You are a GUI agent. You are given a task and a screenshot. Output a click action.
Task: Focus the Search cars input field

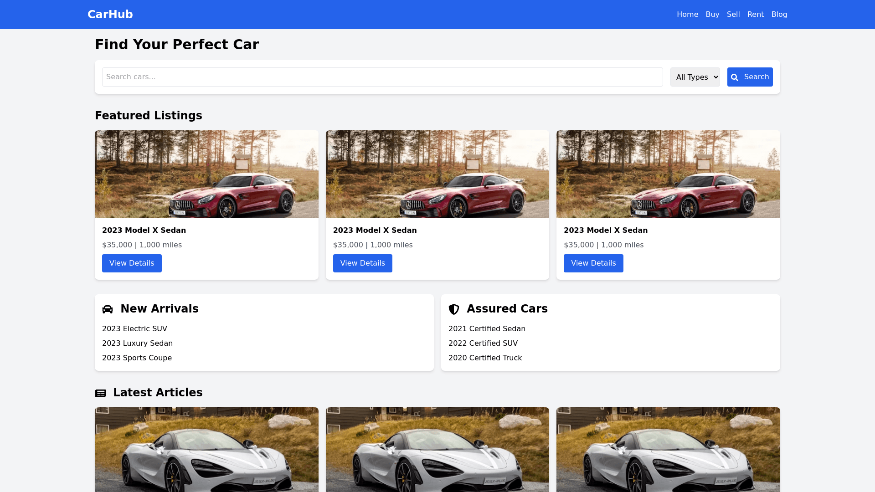point(382,77)
